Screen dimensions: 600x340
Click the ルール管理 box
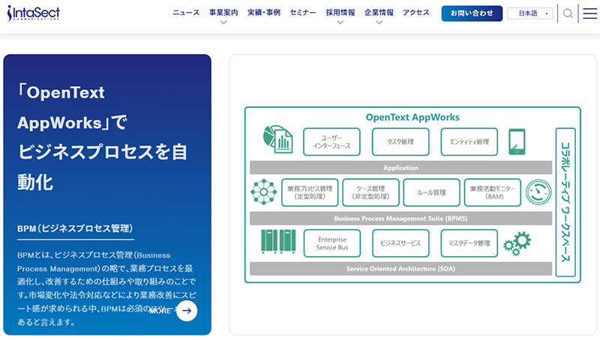coord(432,192)
